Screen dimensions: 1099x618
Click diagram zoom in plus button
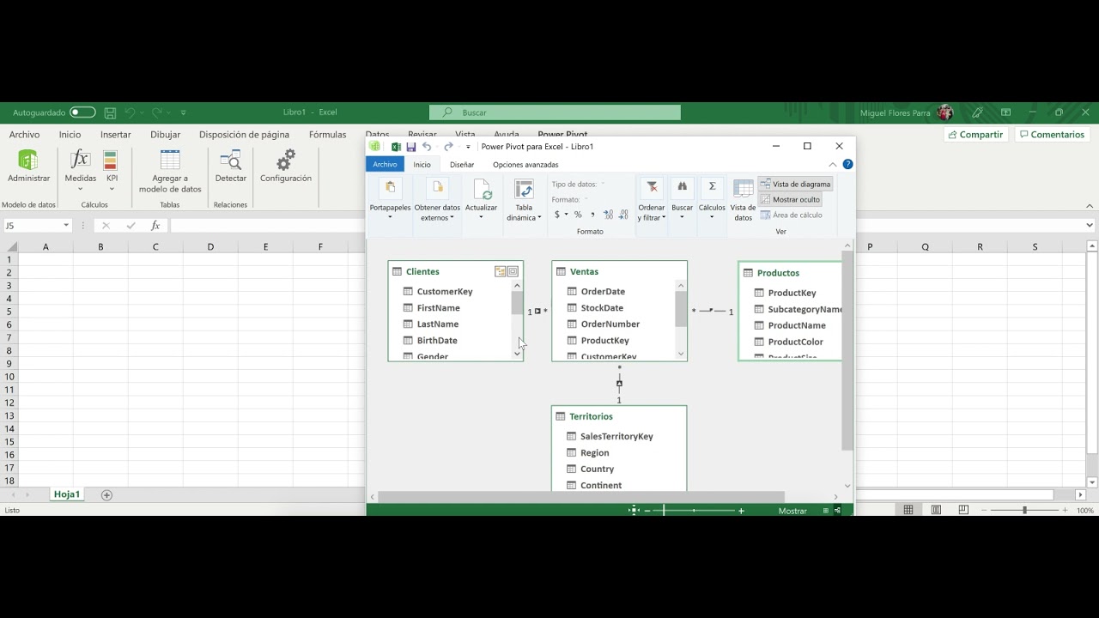pyautogui.click(x=742, y=511)
